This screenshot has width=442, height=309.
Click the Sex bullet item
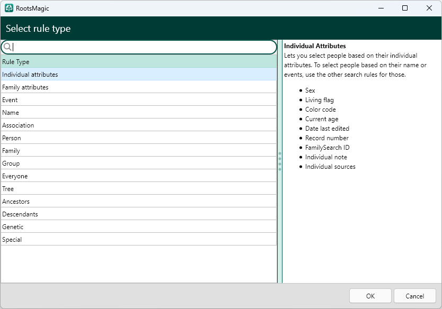[310, 90]
